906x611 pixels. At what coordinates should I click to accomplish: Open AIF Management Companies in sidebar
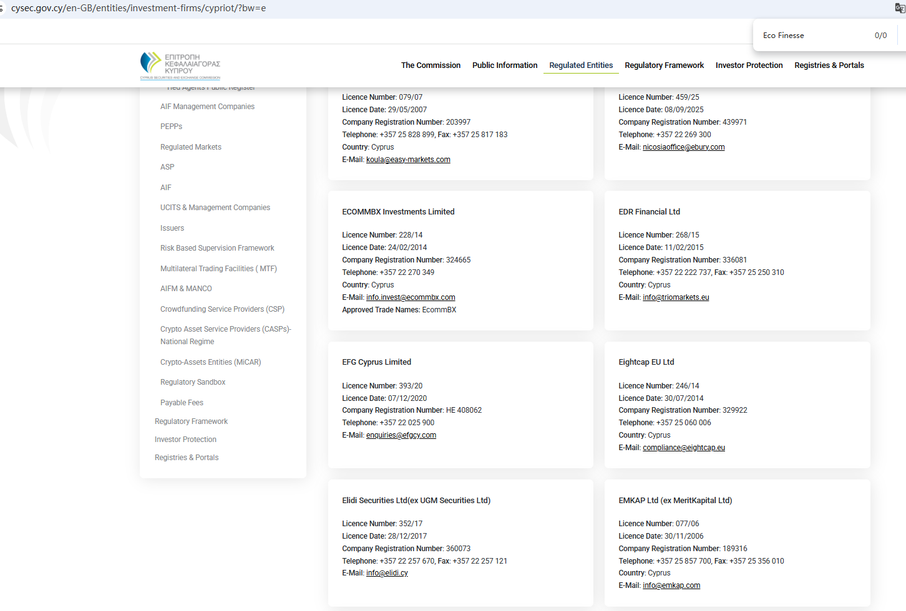207,107
